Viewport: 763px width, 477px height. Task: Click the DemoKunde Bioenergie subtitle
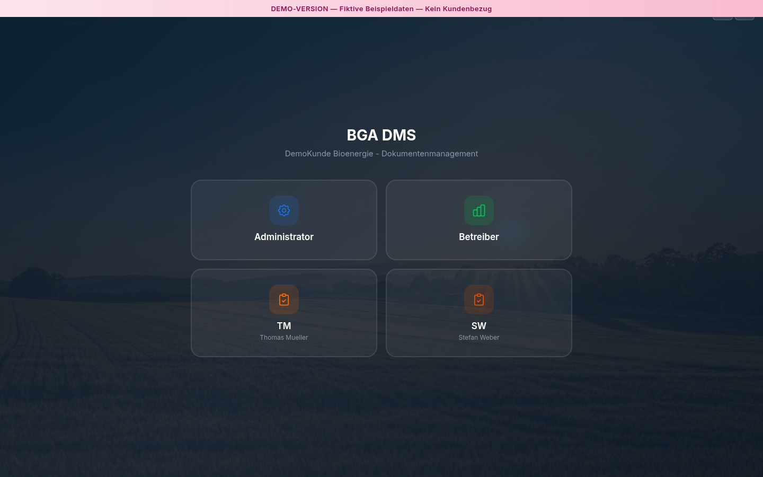coord(381,153)
